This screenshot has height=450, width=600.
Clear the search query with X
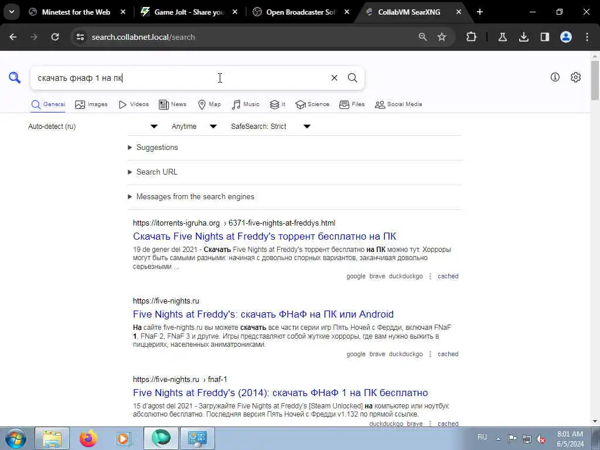point(334,78)
